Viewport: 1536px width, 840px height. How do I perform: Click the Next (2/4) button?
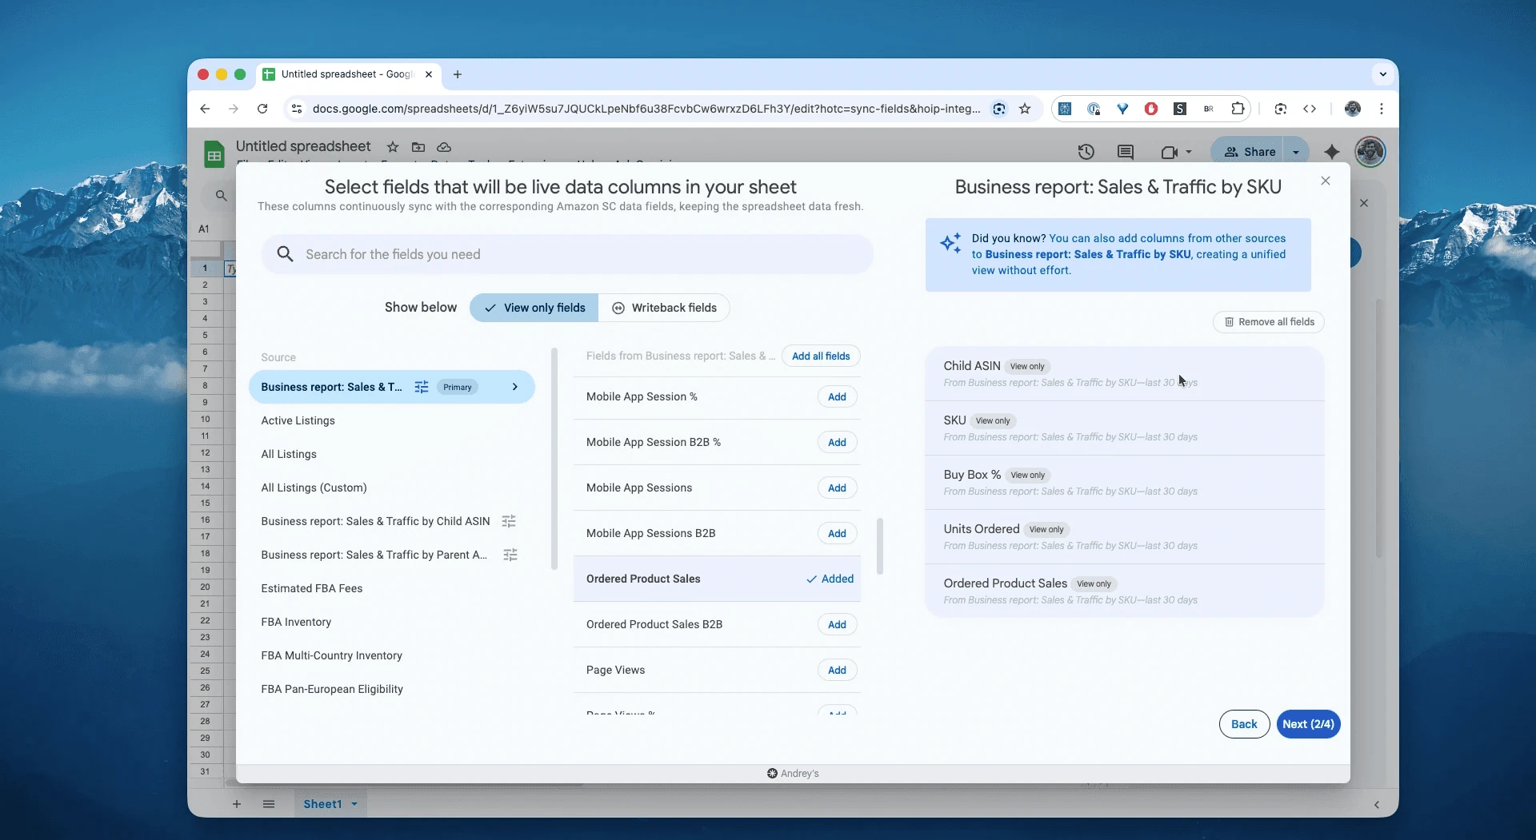[x=1308, y=724]
